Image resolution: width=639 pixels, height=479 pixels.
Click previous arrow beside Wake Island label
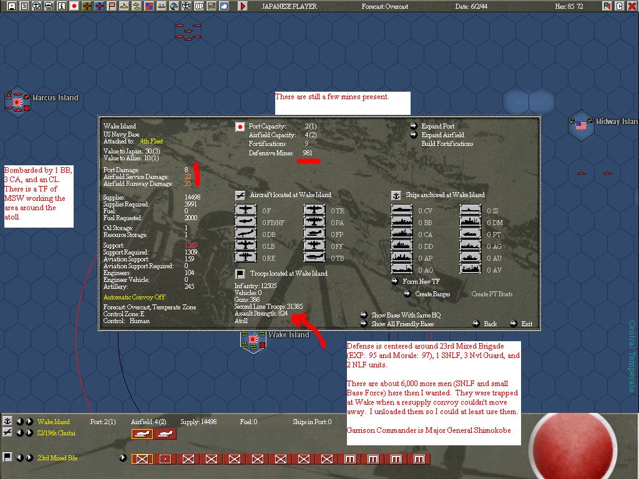pyautogui.click(x=19, y=421)
